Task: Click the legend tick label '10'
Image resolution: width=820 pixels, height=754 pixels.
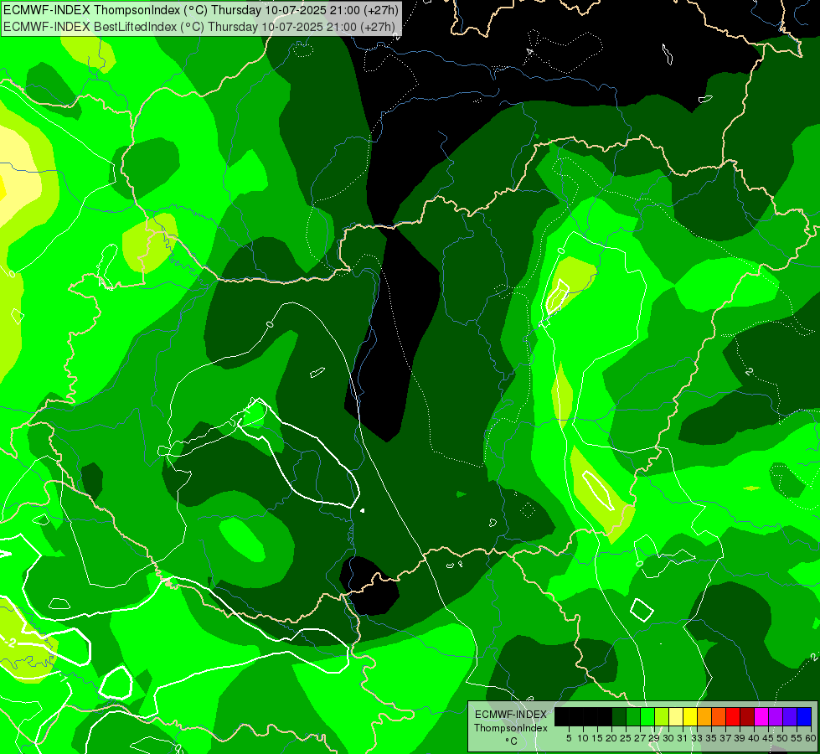Action: pyautogui.click(x=583, y=738)
